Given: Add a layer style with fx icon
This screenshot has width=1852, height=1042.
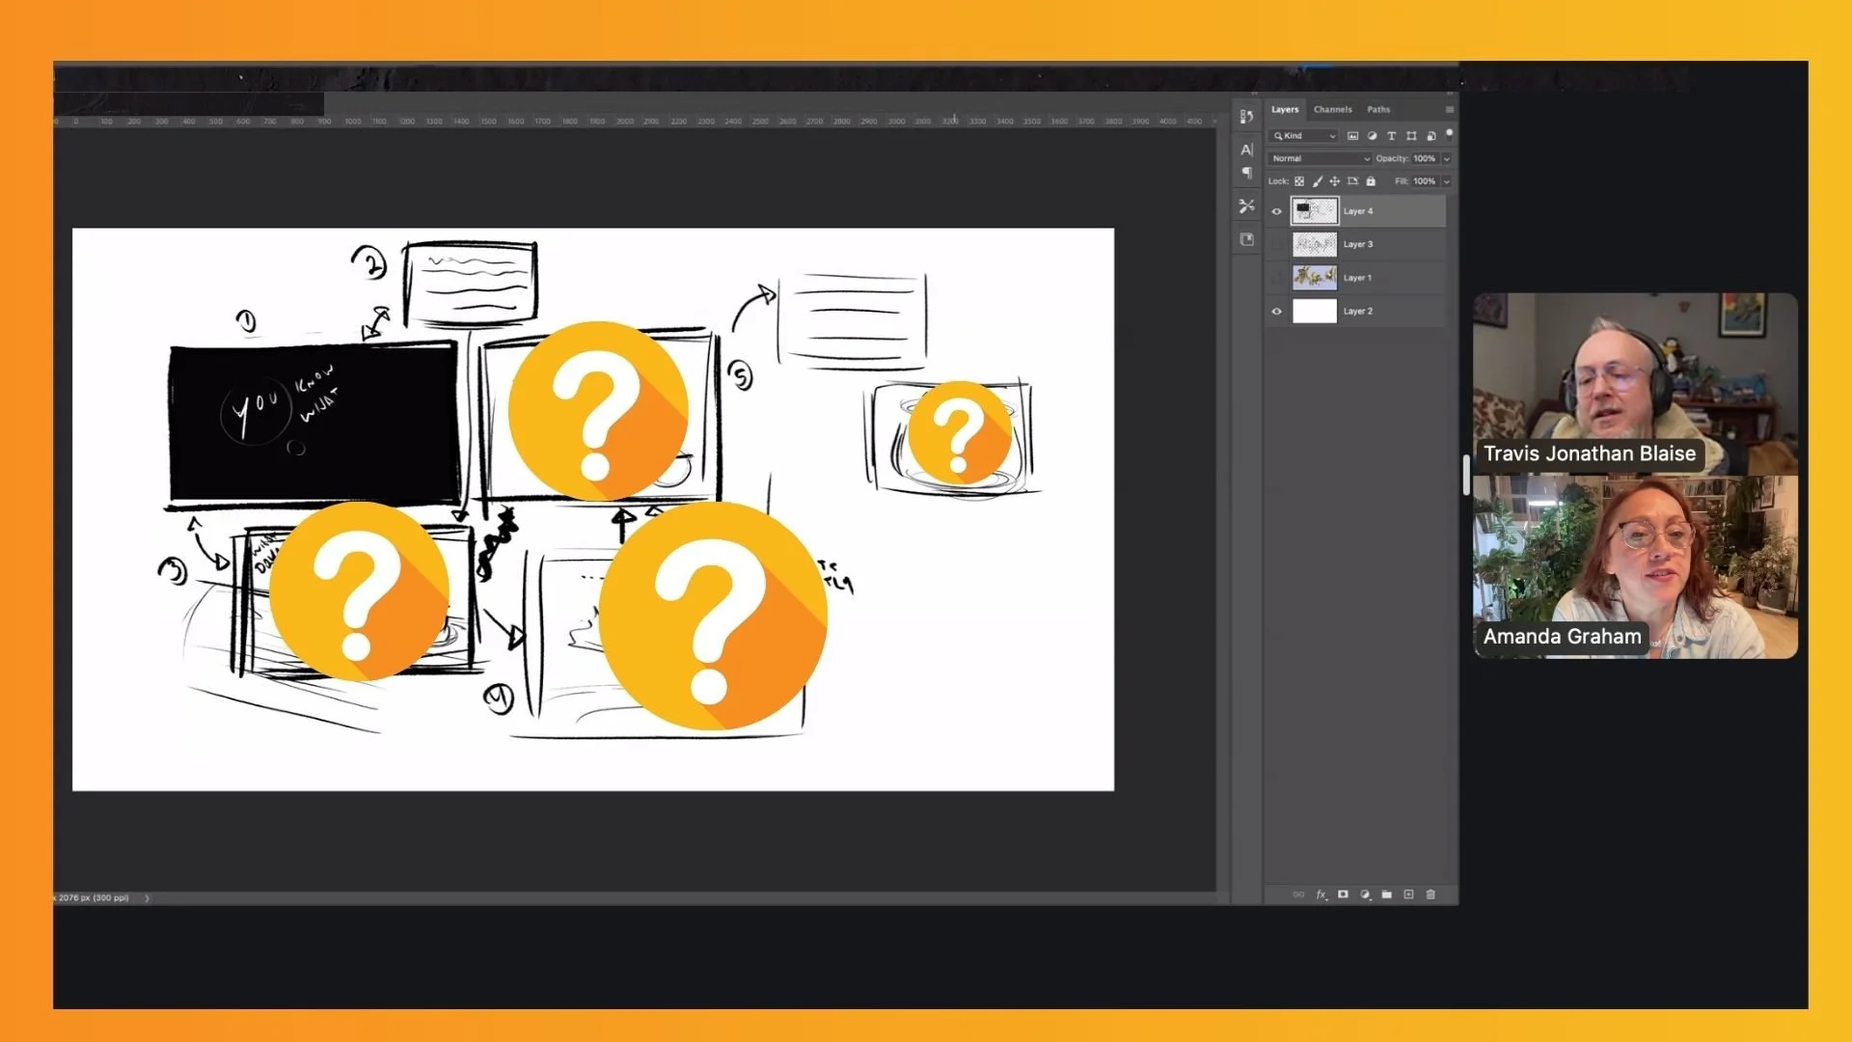Looking at the screenshot, I should pos(1321,895).
